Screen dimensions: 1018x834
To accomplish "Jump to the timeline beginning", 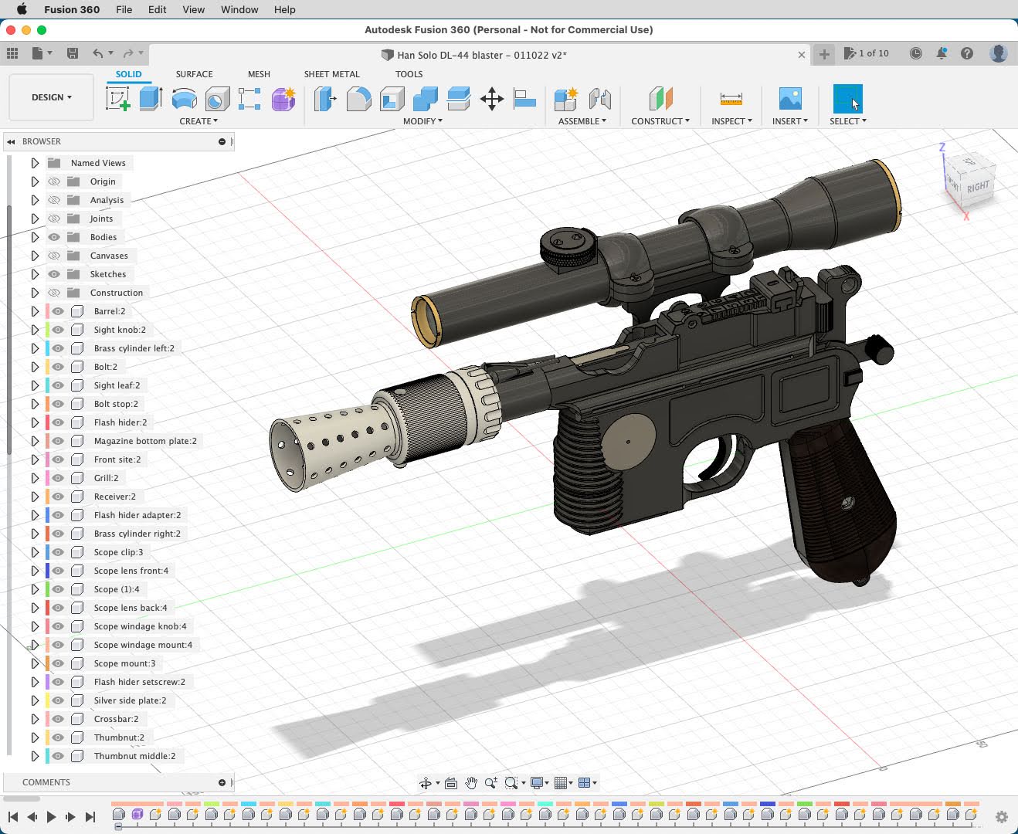I will [x=13, y=816].
